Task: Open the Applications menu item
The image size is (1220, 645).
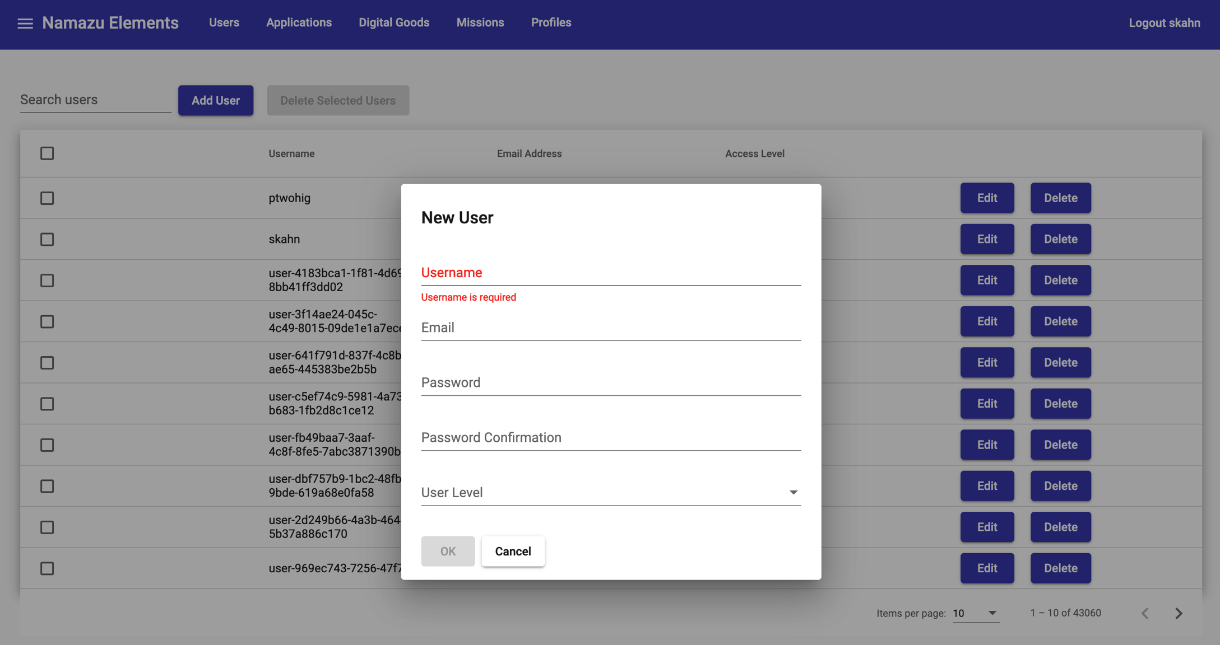Action: (299, 23)
